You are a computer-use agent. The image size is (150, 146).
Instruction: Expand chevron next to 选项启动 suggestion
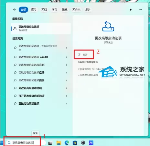67,73
